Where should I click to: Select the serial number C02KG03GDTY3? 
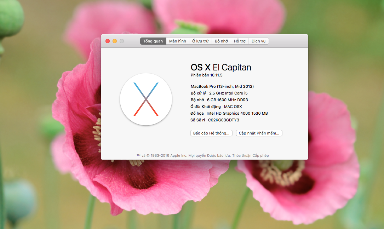click(x=224, y=120)
